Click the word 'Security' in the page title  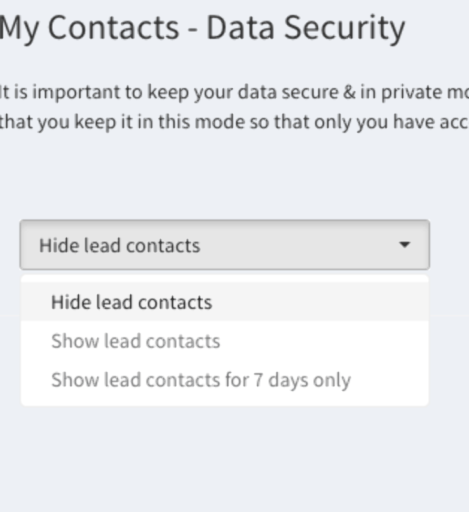tap(344, 29)
